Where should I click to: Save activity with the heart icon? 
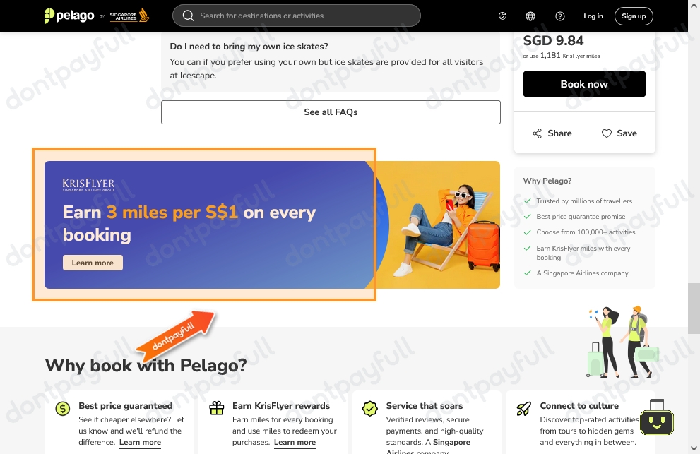(606, 133)
